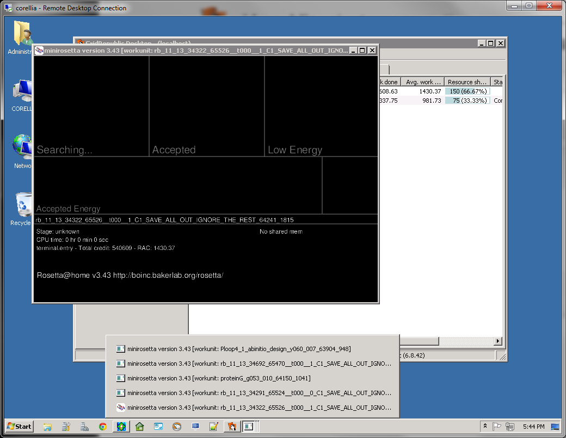Screen dimensions: 566x438
Task: Open the server manager taskbar icon
Action: point(84,427)
